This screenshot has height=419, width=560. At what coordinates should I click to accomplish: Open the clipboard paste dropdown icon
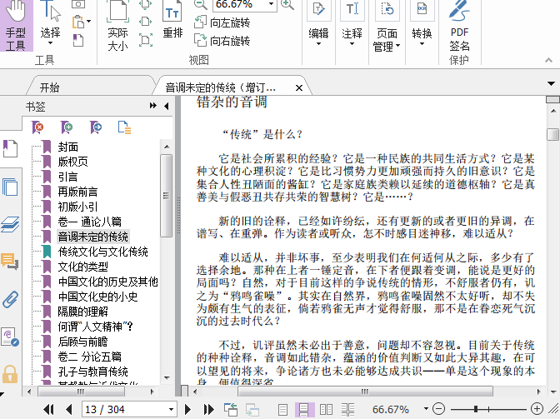(82, 22)
